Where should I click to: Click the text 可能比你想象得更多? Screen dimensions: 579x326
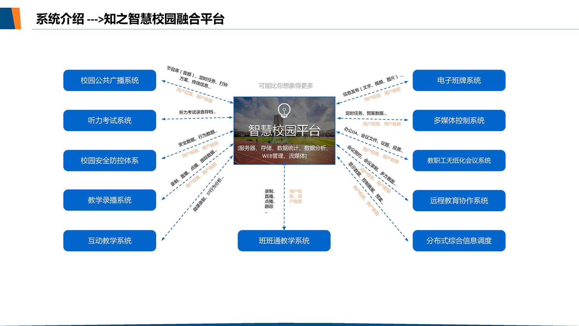(286, 86)
